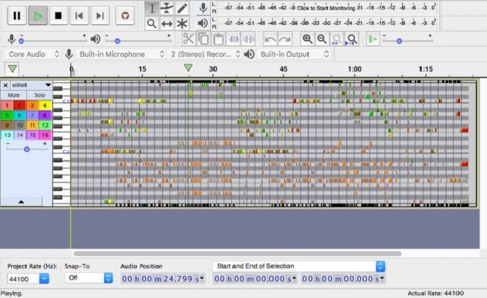
Task: Copy selection with Copy icon
Action: [204, 39]
